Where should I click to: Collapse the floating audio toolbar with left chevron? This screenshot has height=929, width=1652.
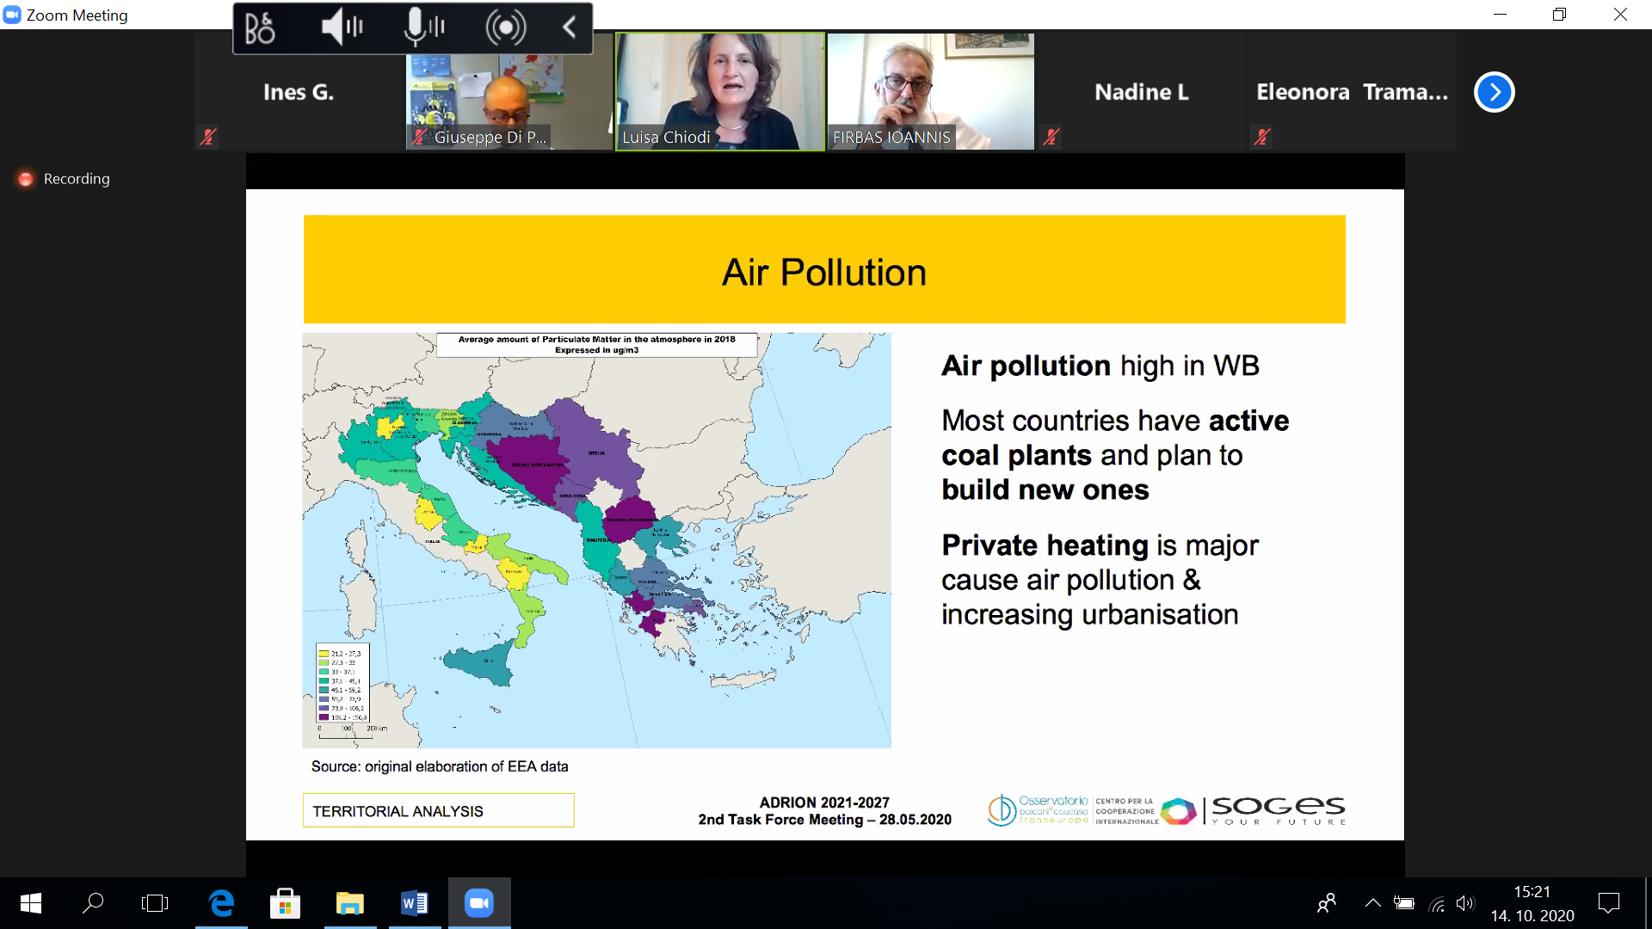coord(570,28)
